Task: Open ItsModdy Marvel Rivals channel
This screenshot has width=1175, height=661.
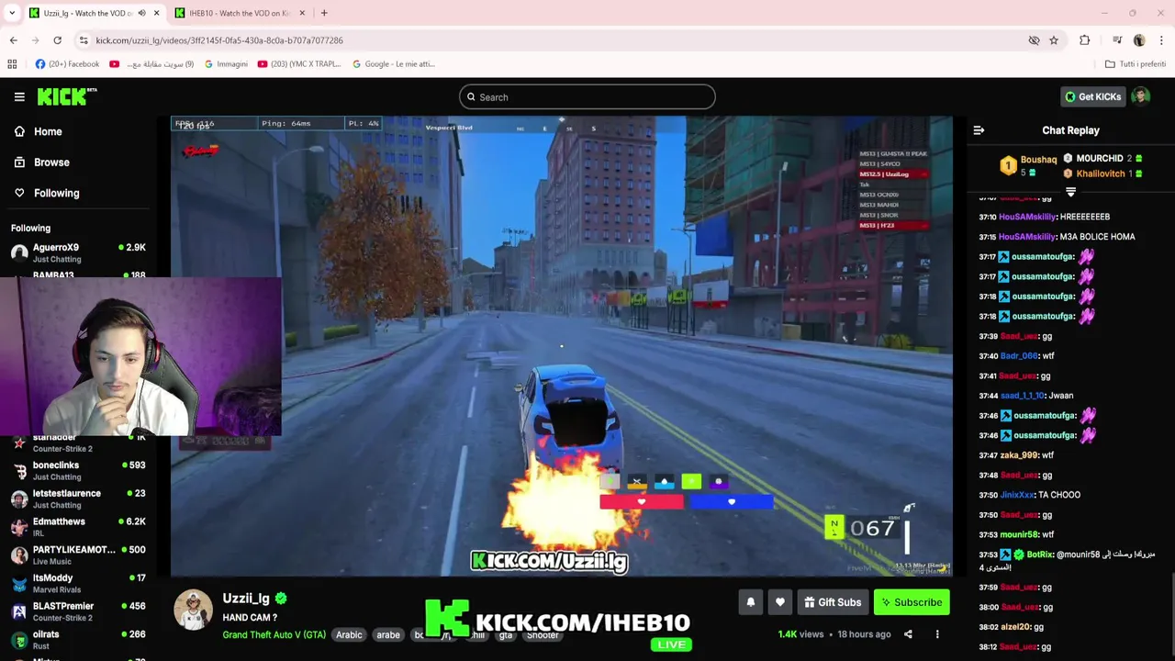Action: click(78, 583)
